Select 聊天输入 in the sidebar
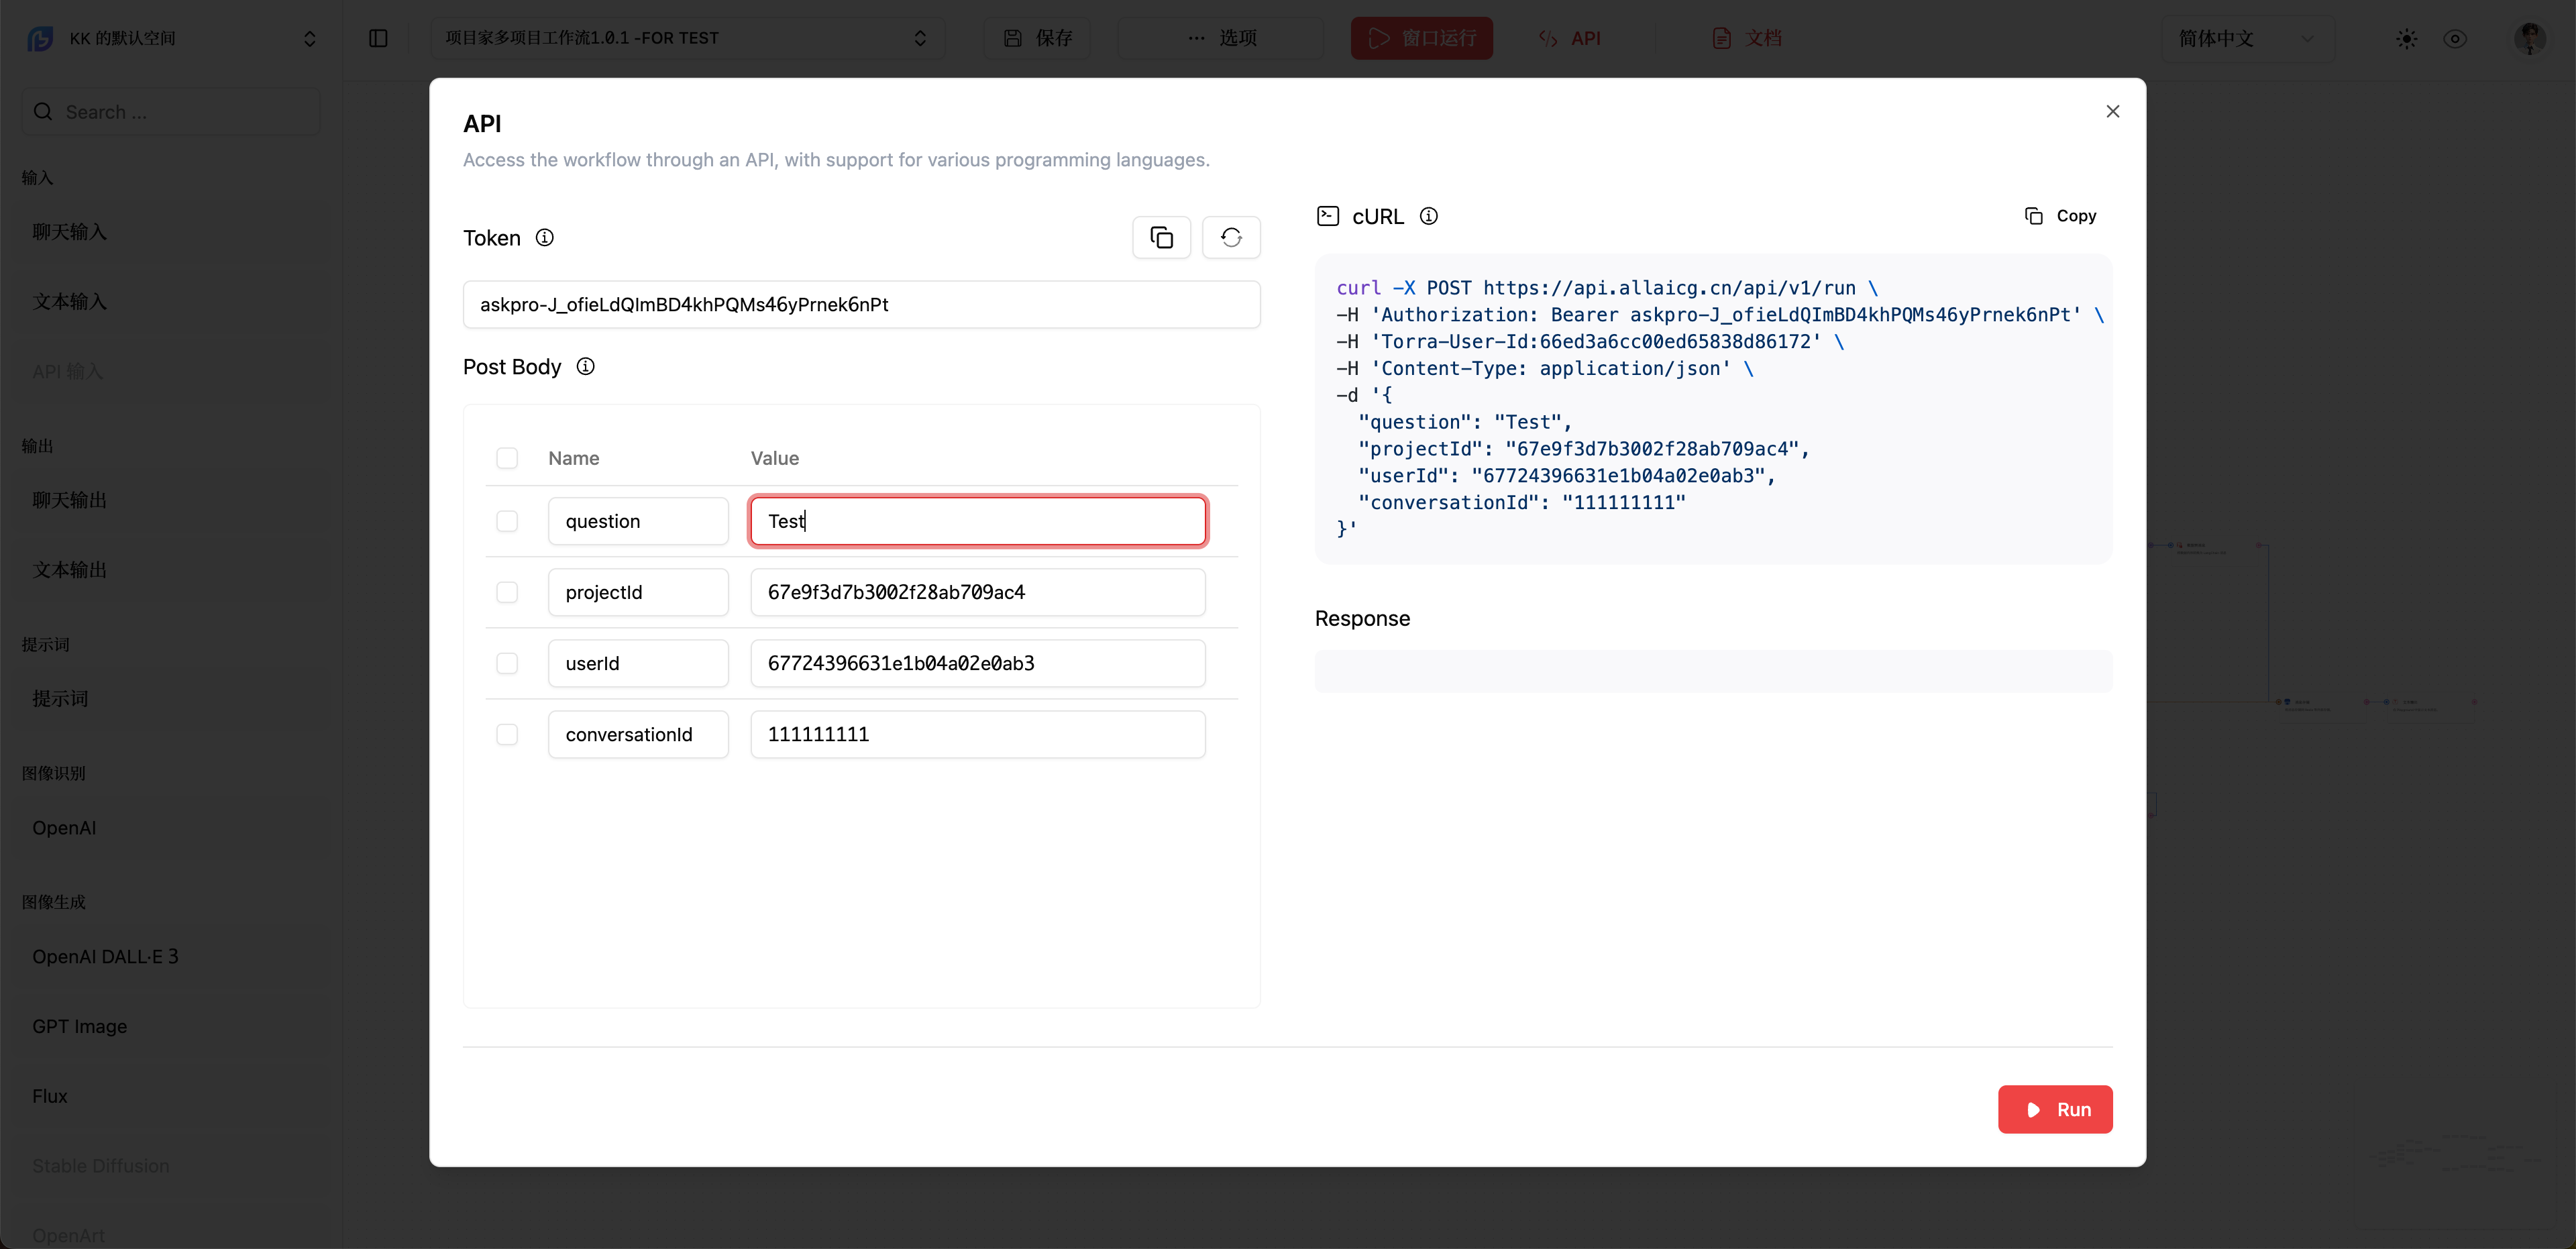The width and height of the screenshot is (2576, 1249). point(171,232)
